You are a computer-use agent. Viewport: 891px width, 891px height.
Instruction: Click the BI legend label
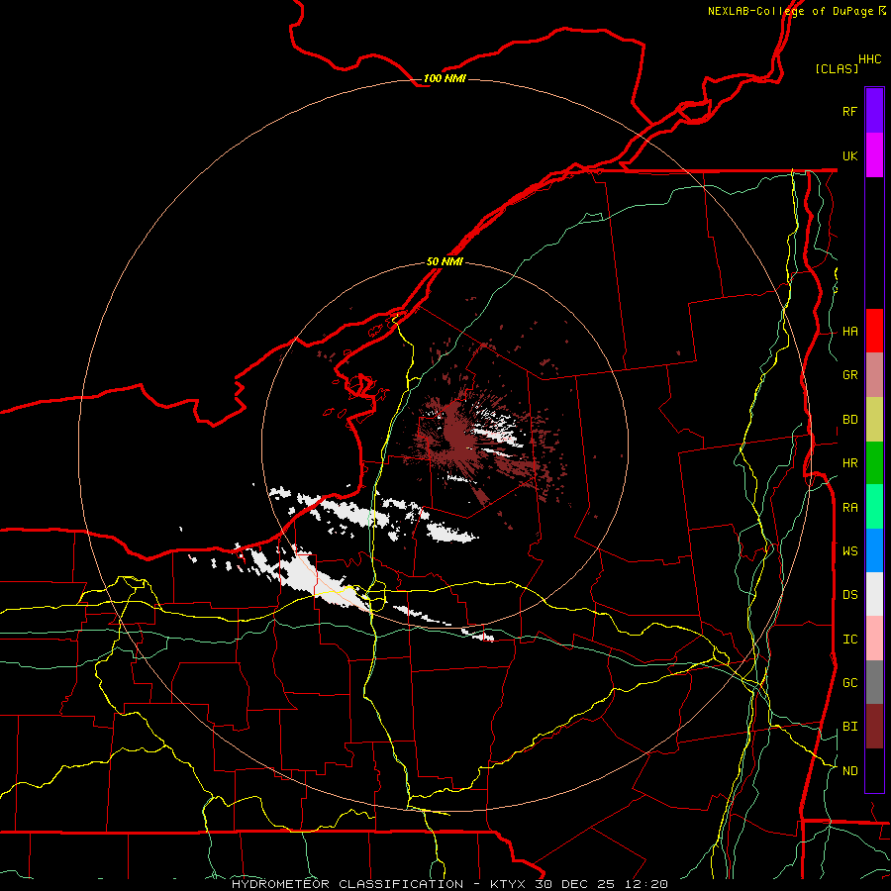tap(849, 727)
